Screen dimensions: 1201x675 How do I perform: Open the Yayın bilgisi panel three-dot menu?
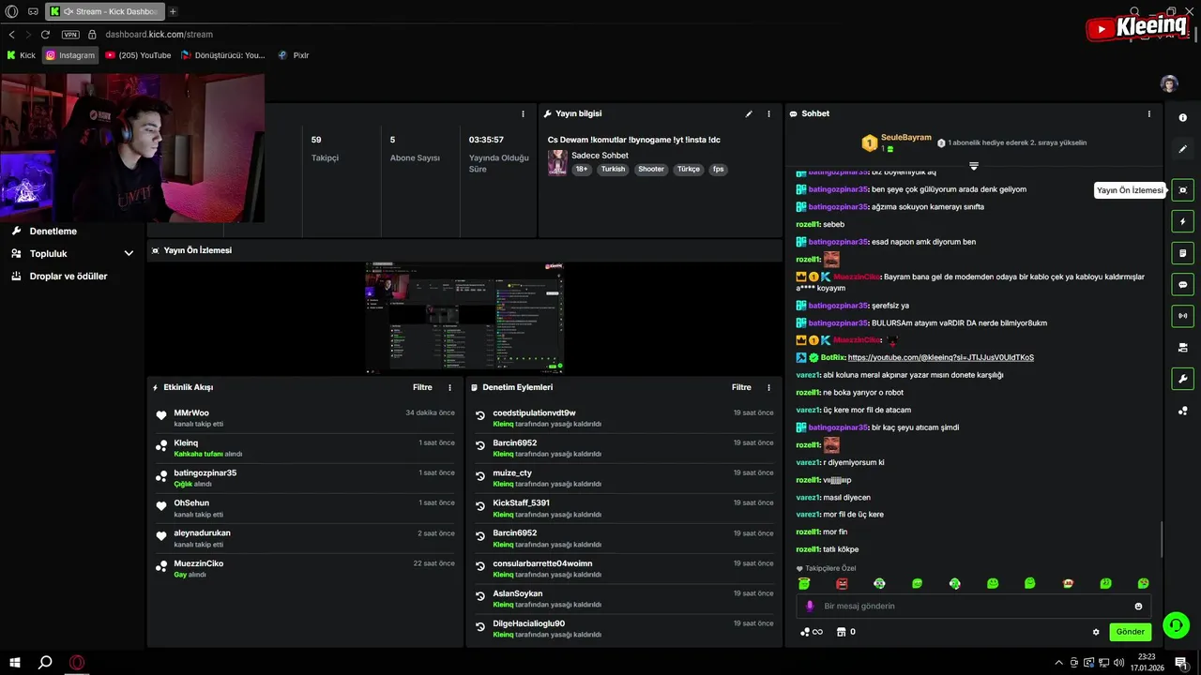coord(768,113)
